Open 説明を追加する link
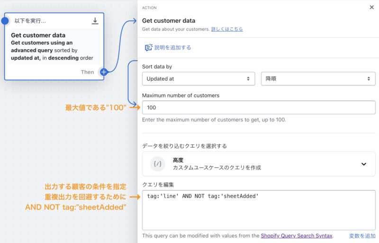 (x=172, y=47)
